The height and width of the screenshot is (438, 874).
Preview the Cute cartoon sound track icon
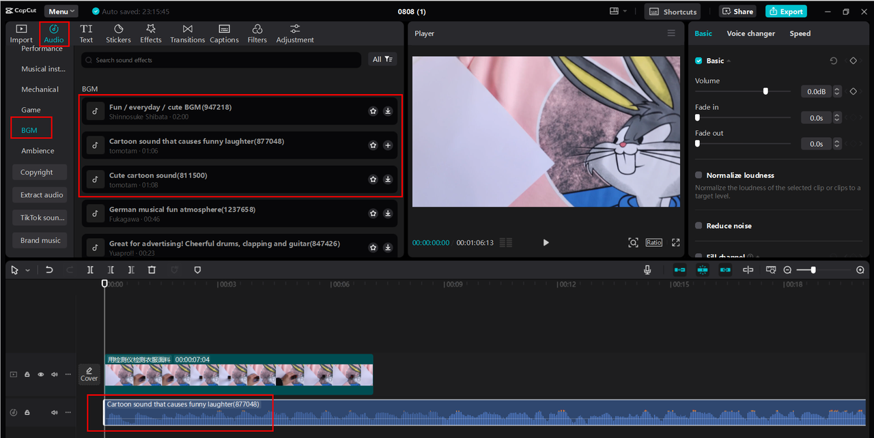tap(95, 179)
